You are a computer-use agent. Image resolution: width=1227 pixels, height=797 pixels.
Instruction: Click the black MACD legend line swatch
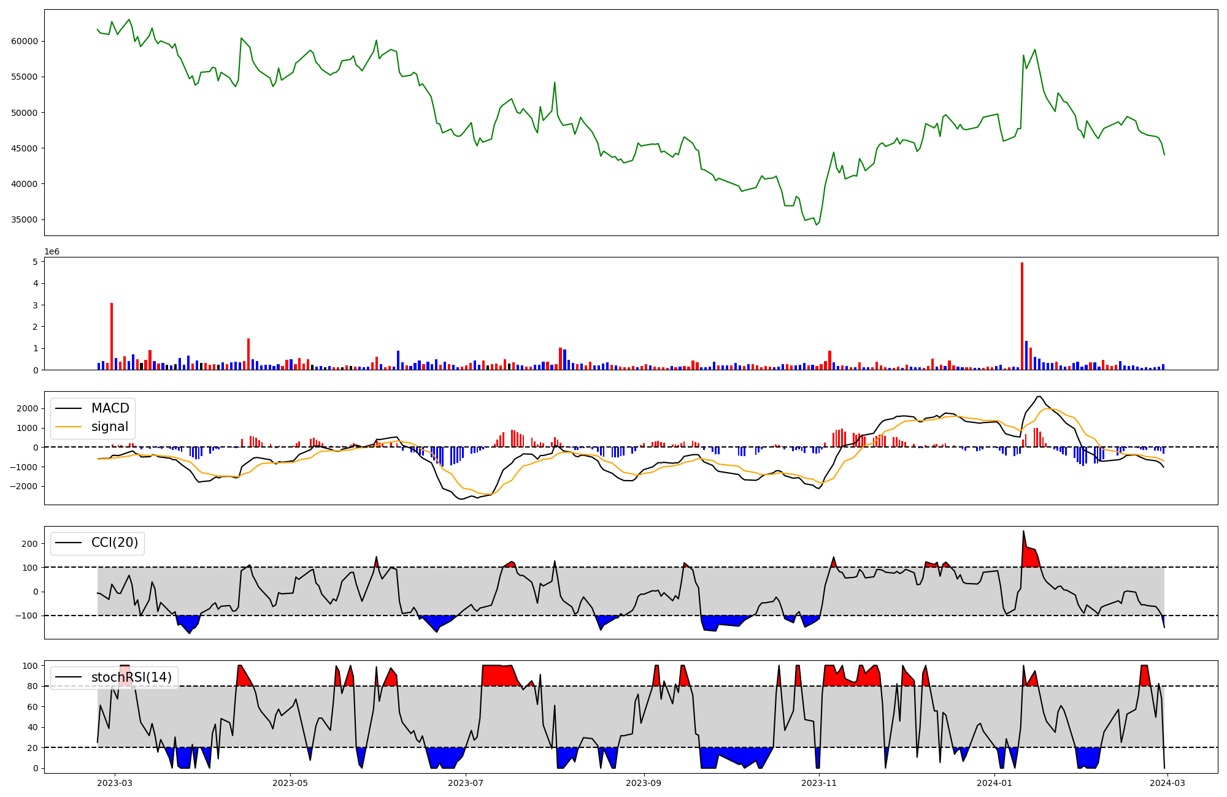68,408
